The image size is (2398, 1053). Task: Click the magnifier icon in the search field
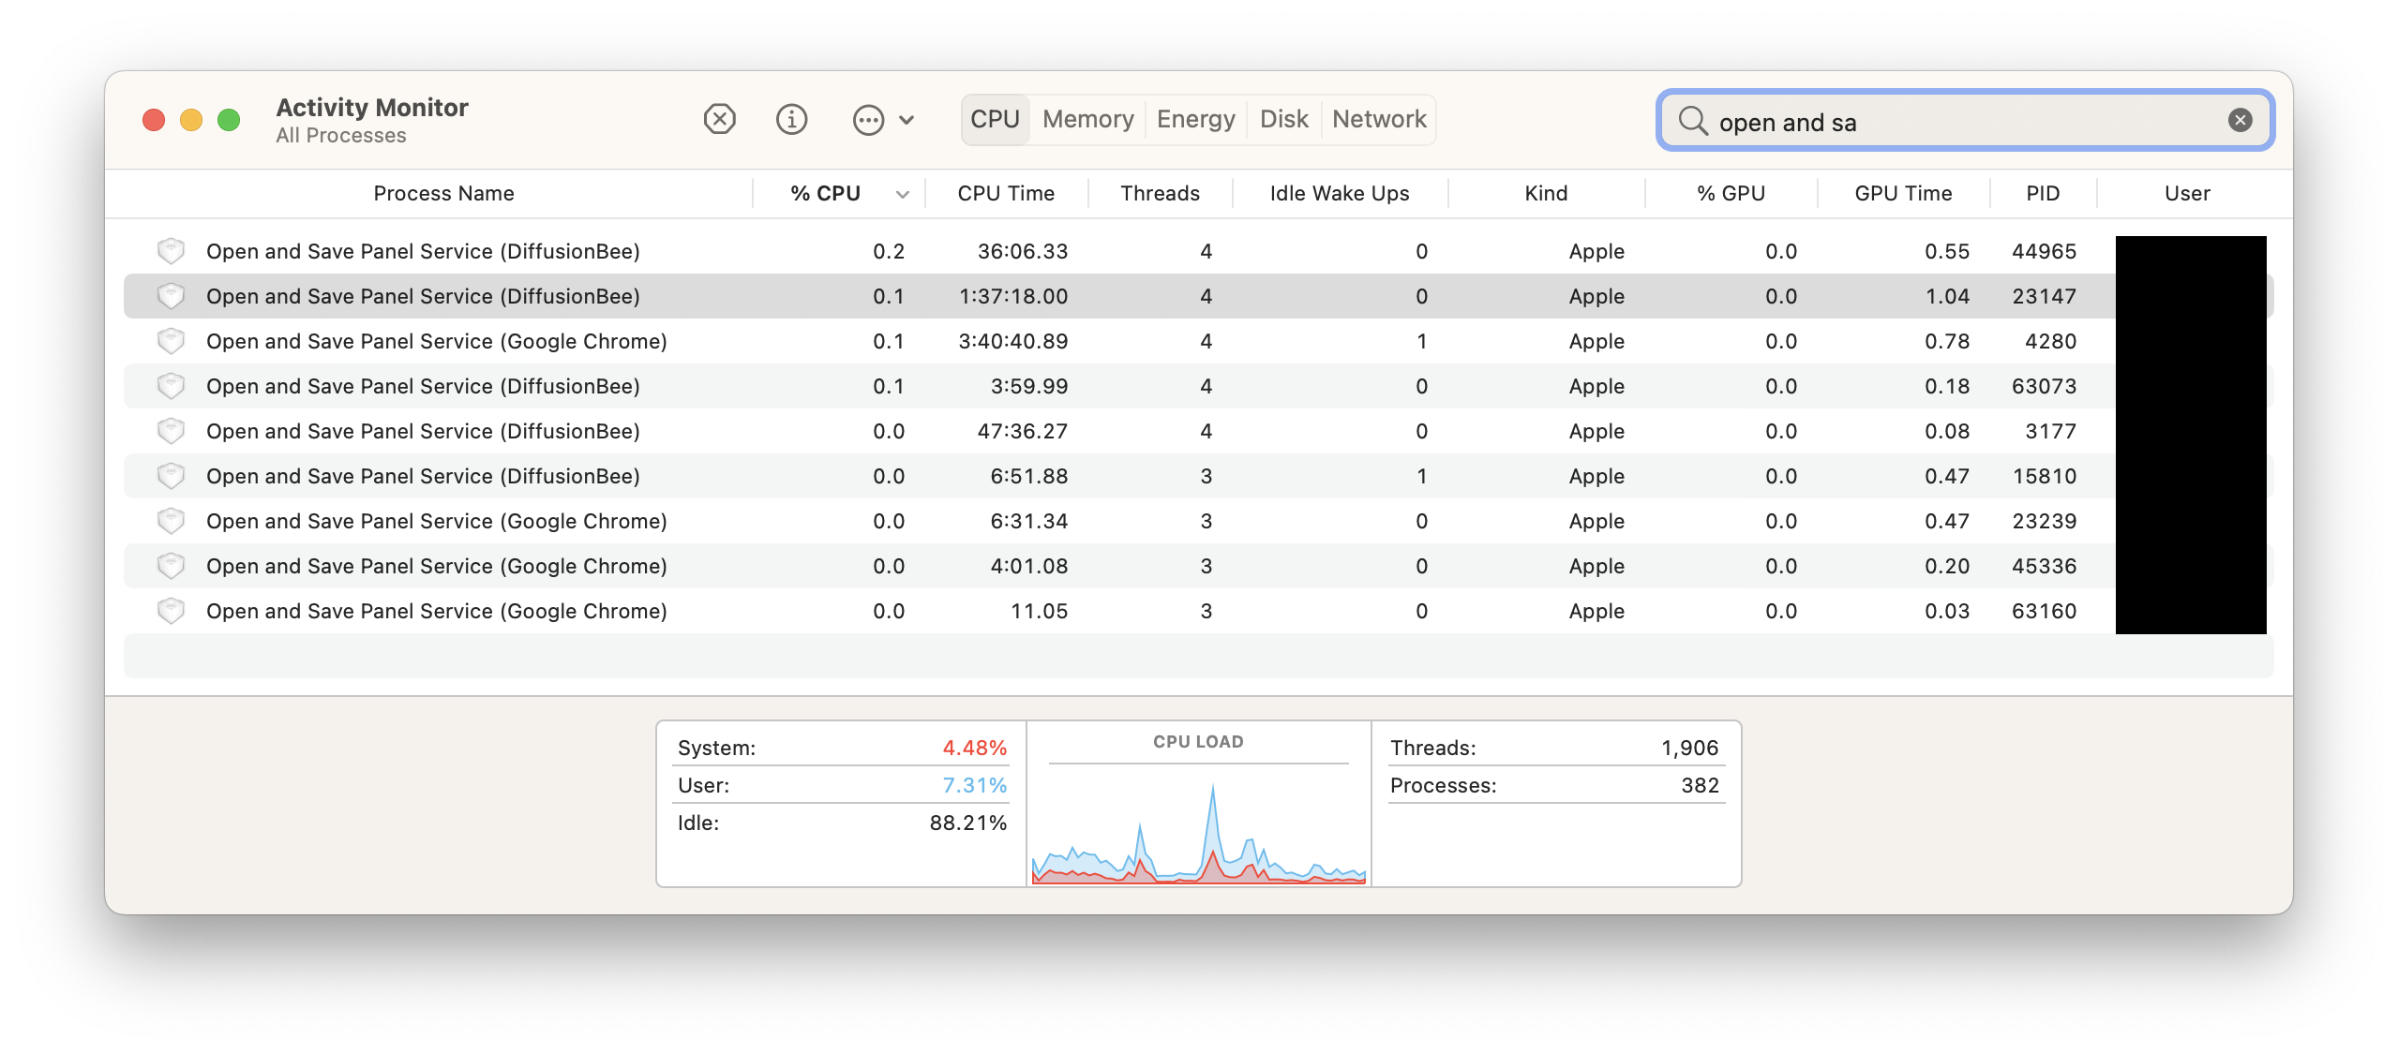pyautogui.click(x=1693, y=121)
